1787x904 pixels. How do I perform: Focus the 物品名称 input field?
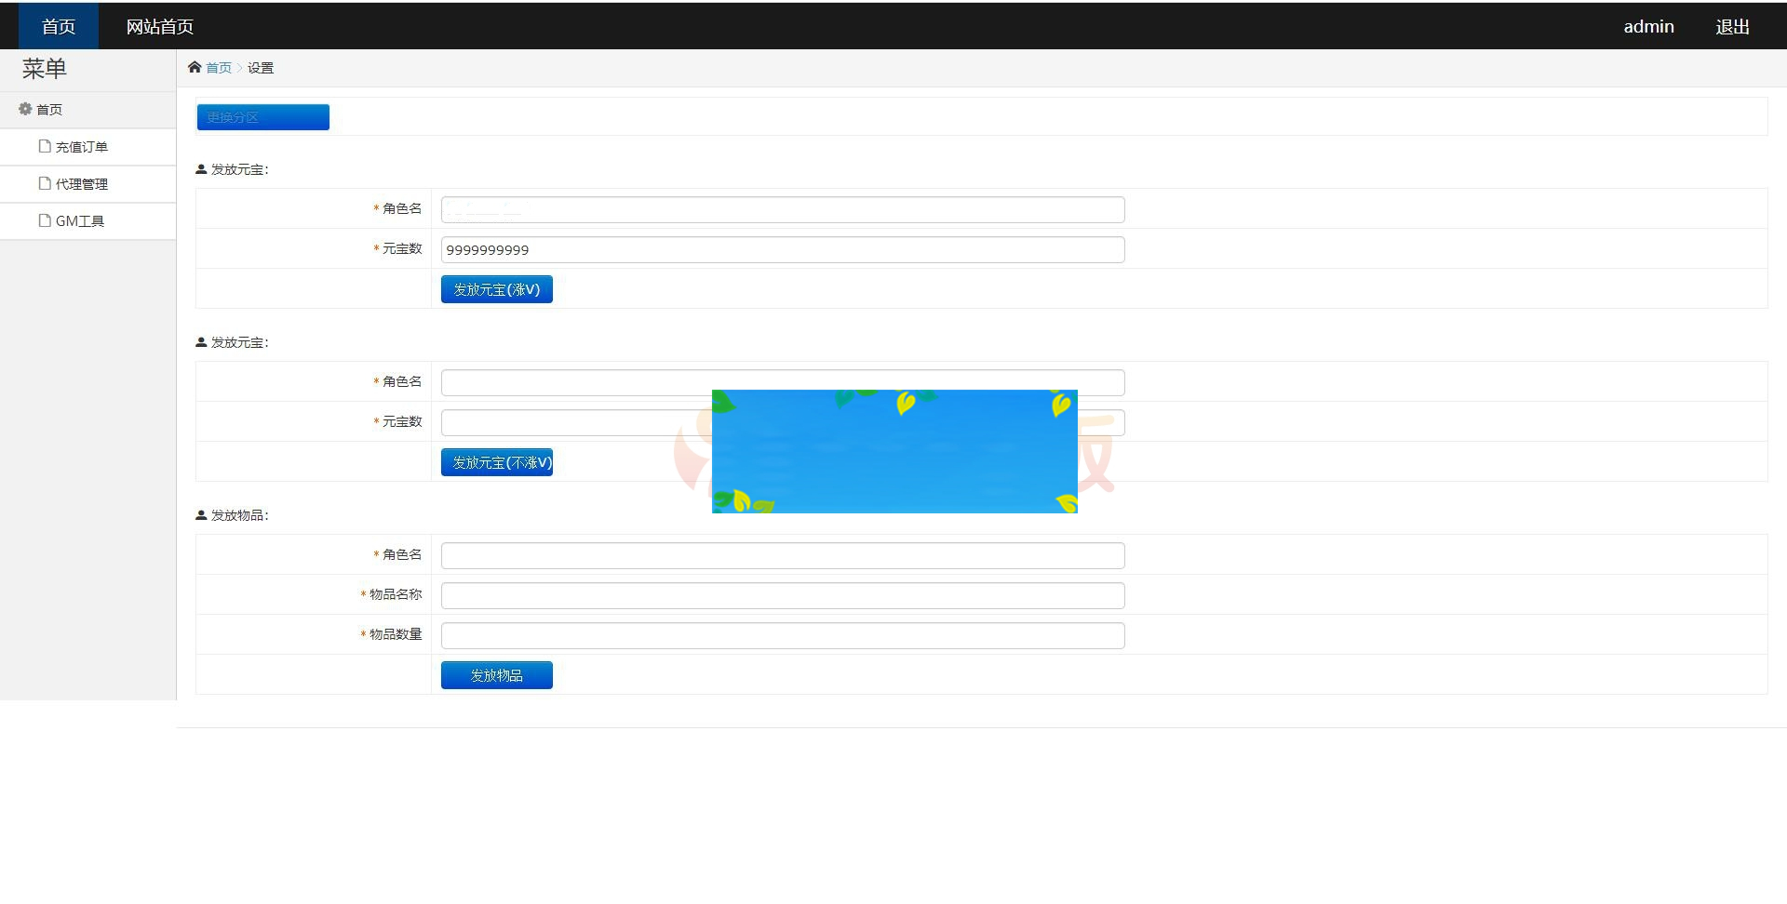[782, 595]
